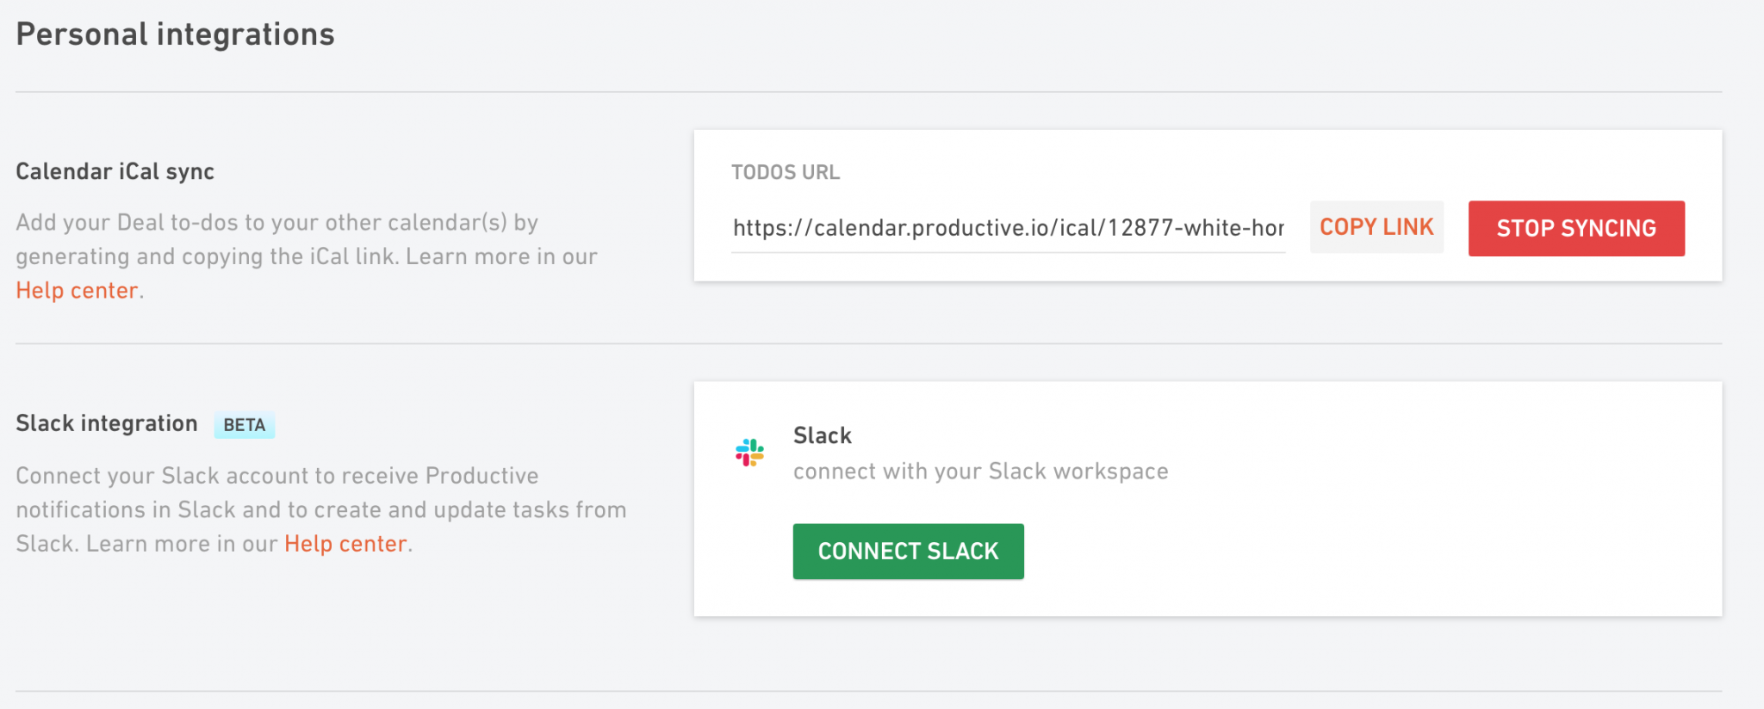Click the Calendar iCal sync description paragraph
Image resolution: width=1764 pixels, height=709 pixels.
tap(307, 256)
